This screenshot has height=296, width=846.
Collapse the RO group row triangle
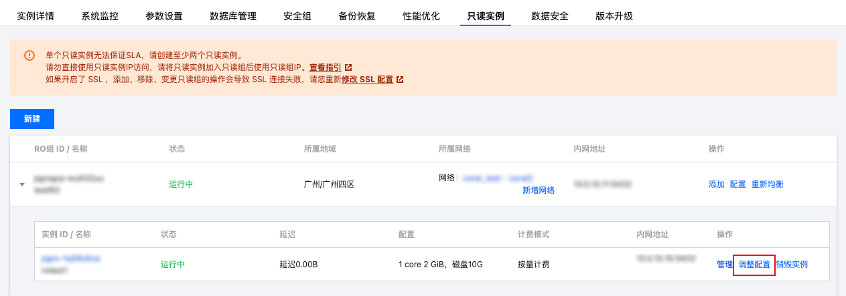(22, 184)
